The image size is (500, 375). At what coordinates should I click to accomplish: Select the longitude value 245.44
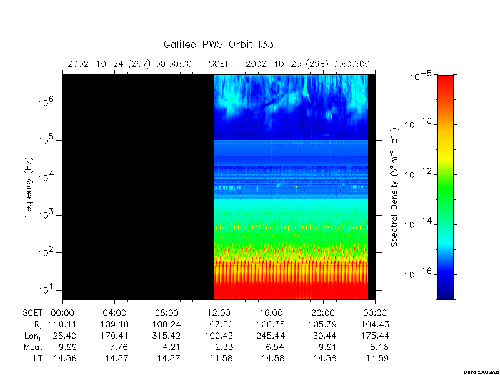[x=271, y=336]
